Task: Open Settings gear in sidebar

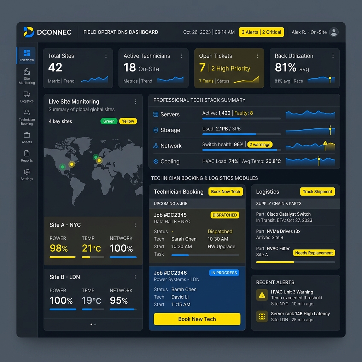Action: (27, 172)
